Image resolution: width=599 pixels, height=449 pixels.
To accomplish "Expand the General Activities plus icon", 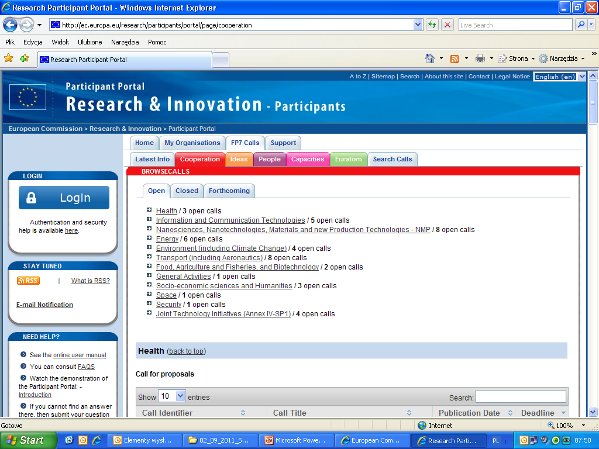I will point(149,275).
